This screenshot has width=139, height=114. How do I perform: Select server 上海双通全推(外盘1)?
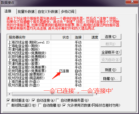click(x=24, y=82)
